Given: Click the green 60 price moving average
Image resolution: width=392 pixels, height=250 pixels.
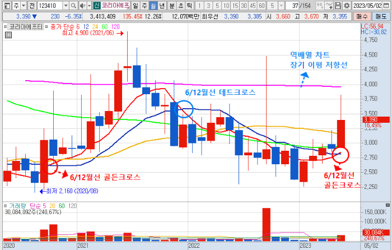Looking at the screenshot, I should [104, 27].
